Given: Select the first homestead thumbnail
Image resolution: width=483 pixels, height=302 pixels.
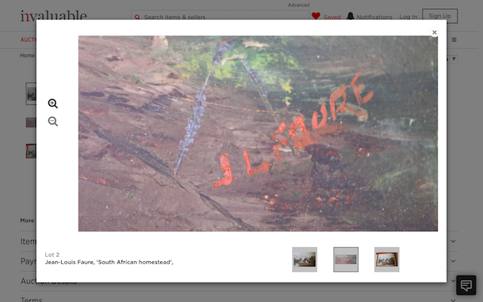Looking at the screenshot, I should pyautogui.click(x=304, y=259).
